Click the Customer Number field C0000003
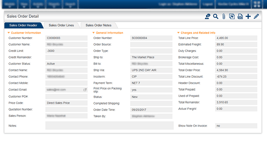Image resolution: width=267 pixels, height=143 pixels. pyautogui.click(x=67, y=38)
